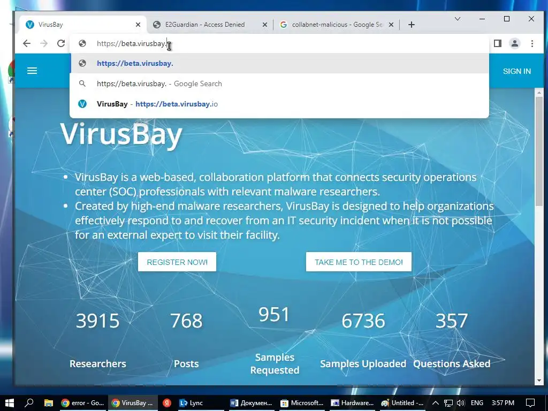548x411 pixels.
Task: Expand the system tray hidden icons chevron
Action: (436, 403)
